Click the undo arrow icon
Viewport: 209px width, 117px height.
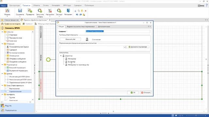pyautogui.click(x=77, y=15)
